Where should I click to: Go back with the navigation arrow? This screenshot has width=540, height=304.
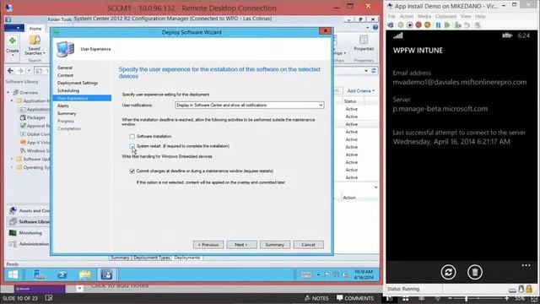pos(10,71)
